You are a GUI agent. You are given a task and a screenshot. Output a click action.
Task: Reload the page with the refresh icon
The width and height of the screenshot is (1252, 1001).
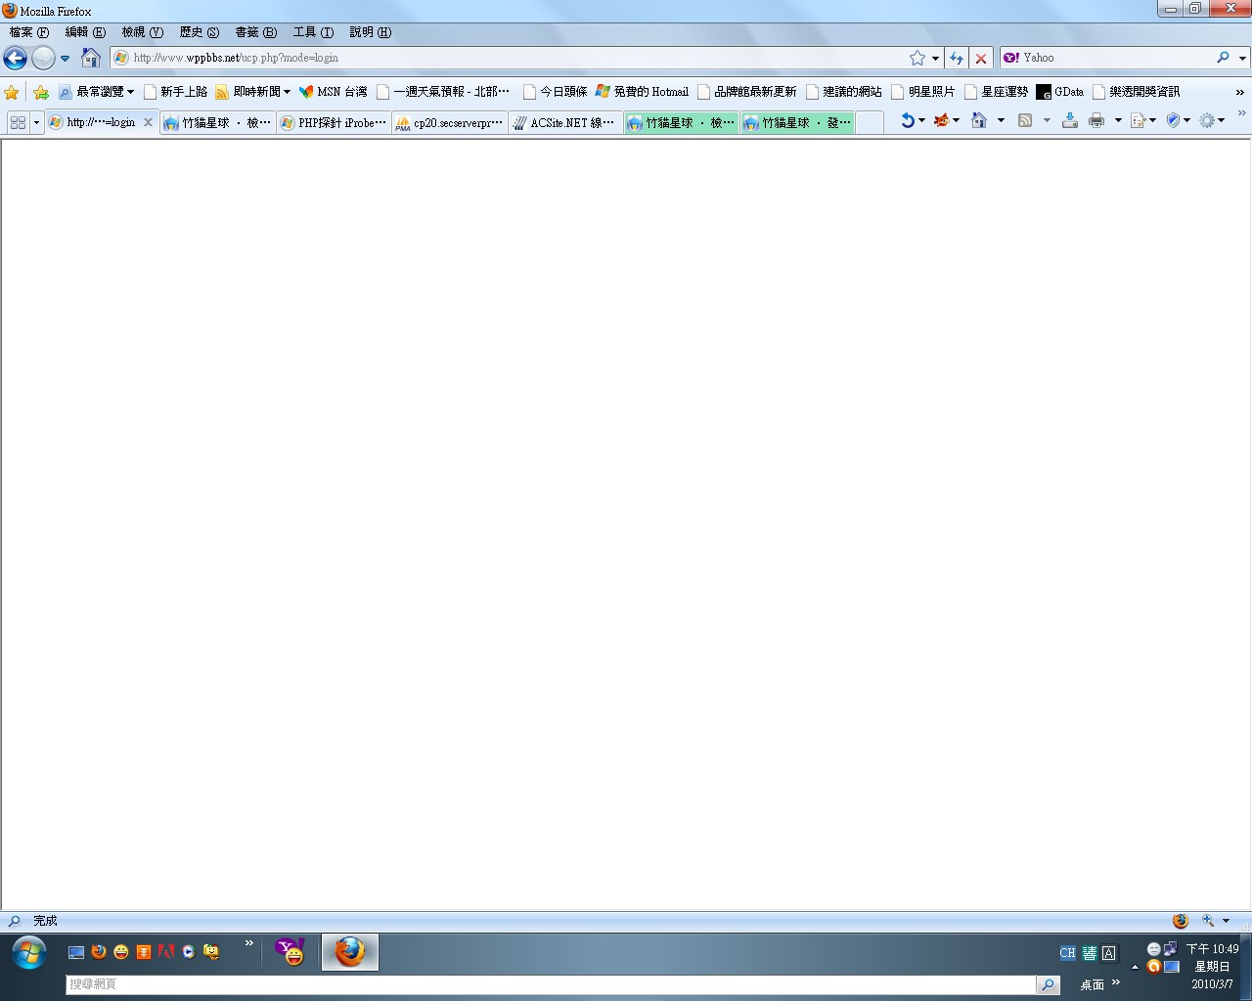click(x=957, y=59)
